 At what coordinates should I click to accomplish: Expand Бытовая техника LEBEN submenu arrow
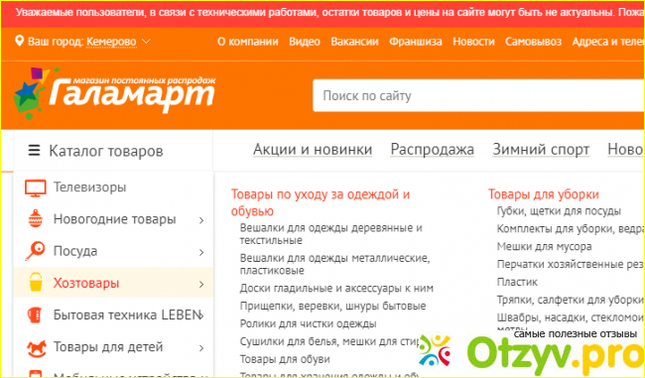click(x=201, y=315)
